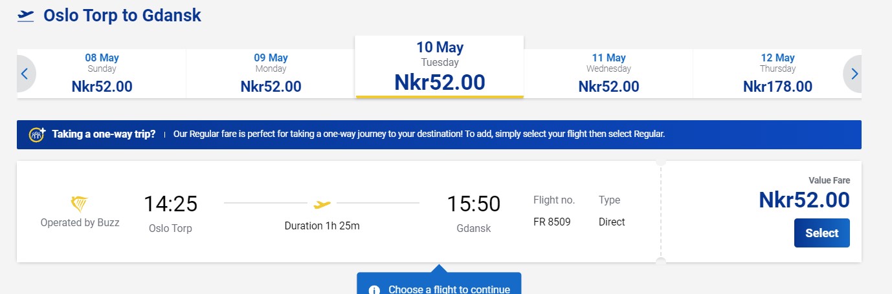This screenshot has height=294, width=892.
Task: Click the yellow plane icon above duration
Action: tap(322, 204)
